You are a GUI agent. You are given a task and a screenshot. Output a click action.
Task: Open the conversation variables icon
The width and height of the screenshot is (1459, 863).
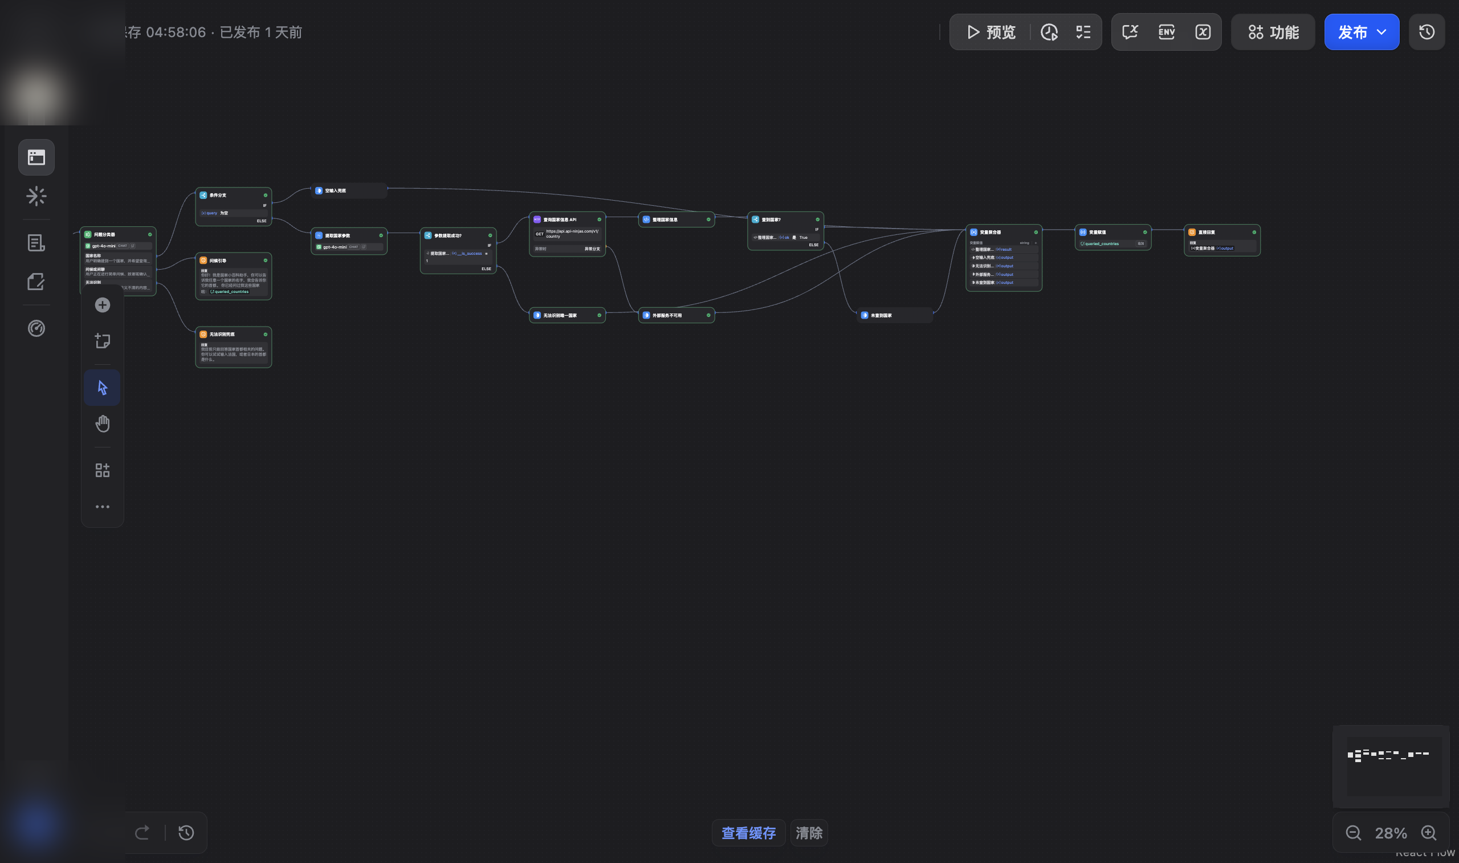pyautogui.click(x=1130, y=32)
